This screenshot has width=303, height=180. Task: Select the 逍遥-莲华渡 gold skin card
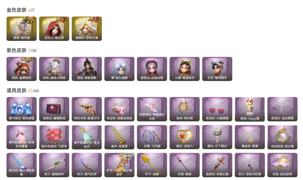21,29
